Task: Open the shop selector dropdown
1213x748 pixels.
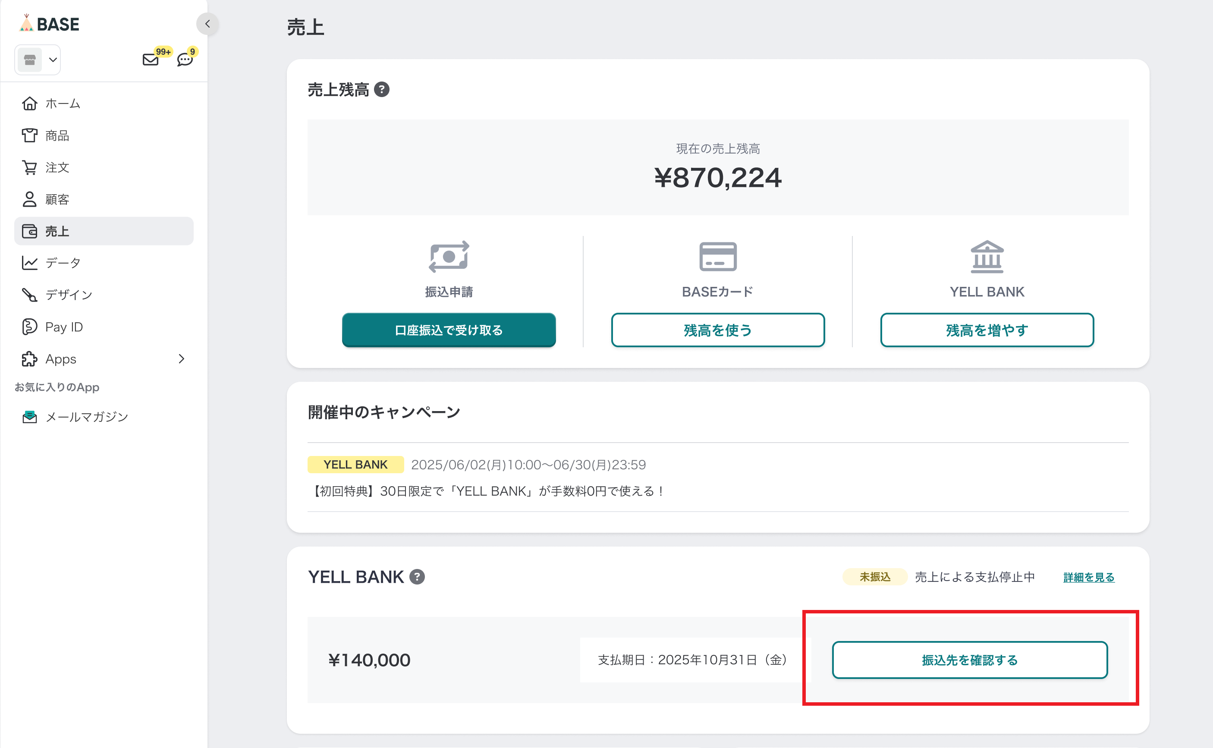Action: tap(38, 60)
